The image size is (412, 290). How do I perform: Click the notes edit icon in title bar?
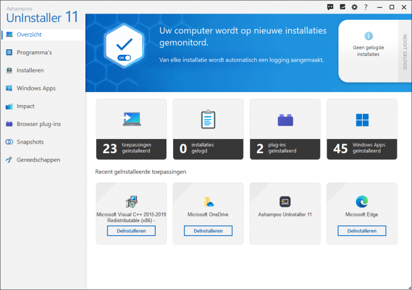342,7
